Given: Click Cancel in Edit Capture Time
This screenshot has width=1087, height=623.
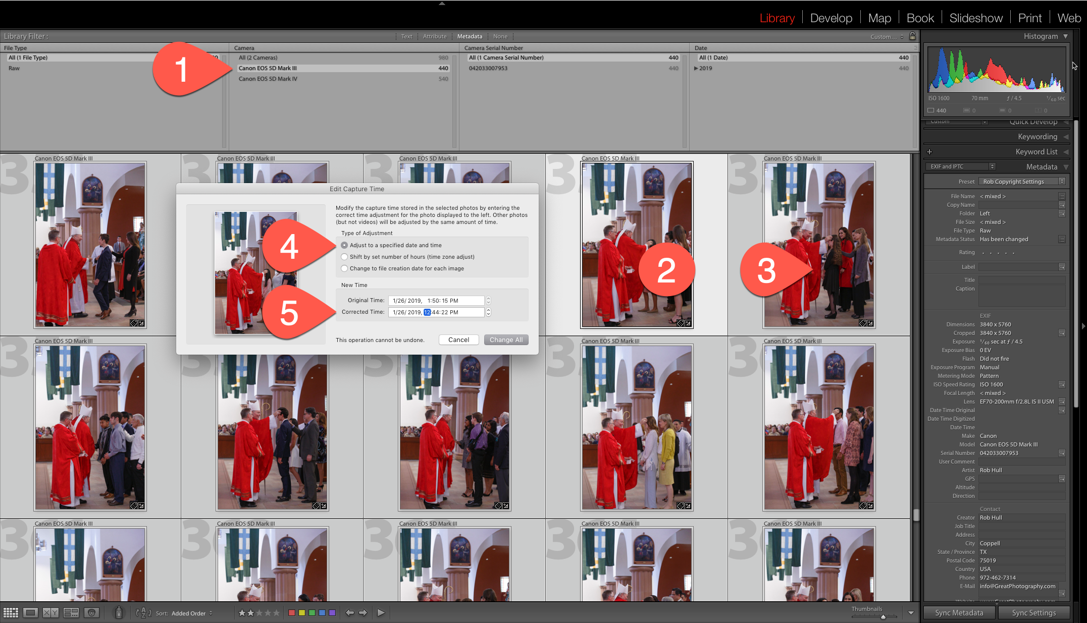Looking at the screenshot, I should pyautogui.click(x=458, y=340).
